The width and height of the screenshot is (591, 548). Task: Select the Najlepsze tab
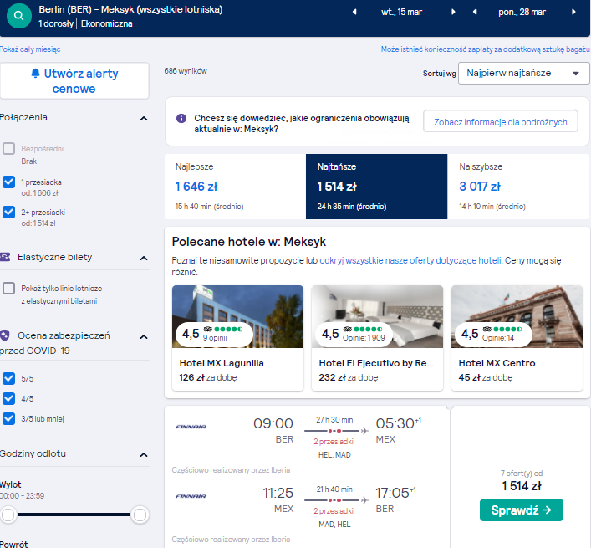235,187
